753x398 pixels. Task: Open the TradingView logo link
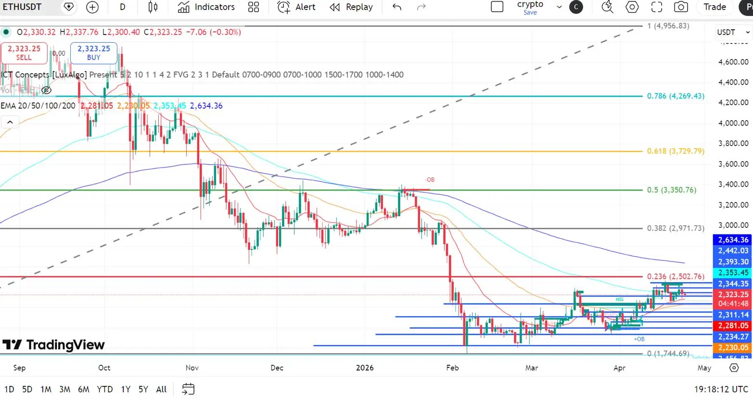tap(53, 345)
